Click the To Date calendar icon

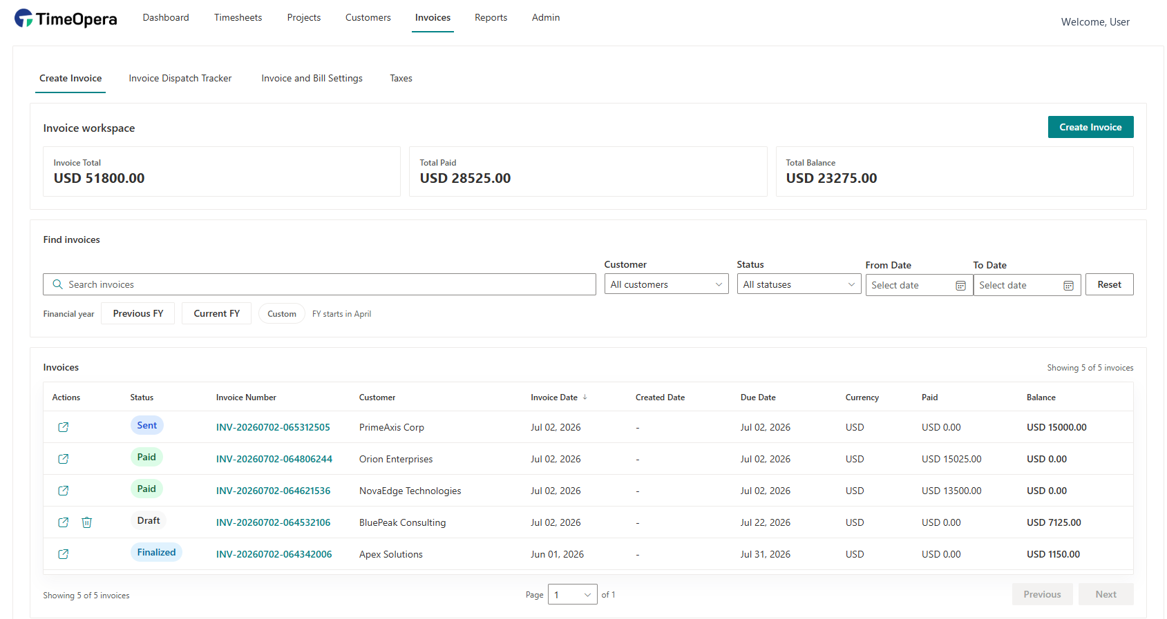click(1068, 286)
